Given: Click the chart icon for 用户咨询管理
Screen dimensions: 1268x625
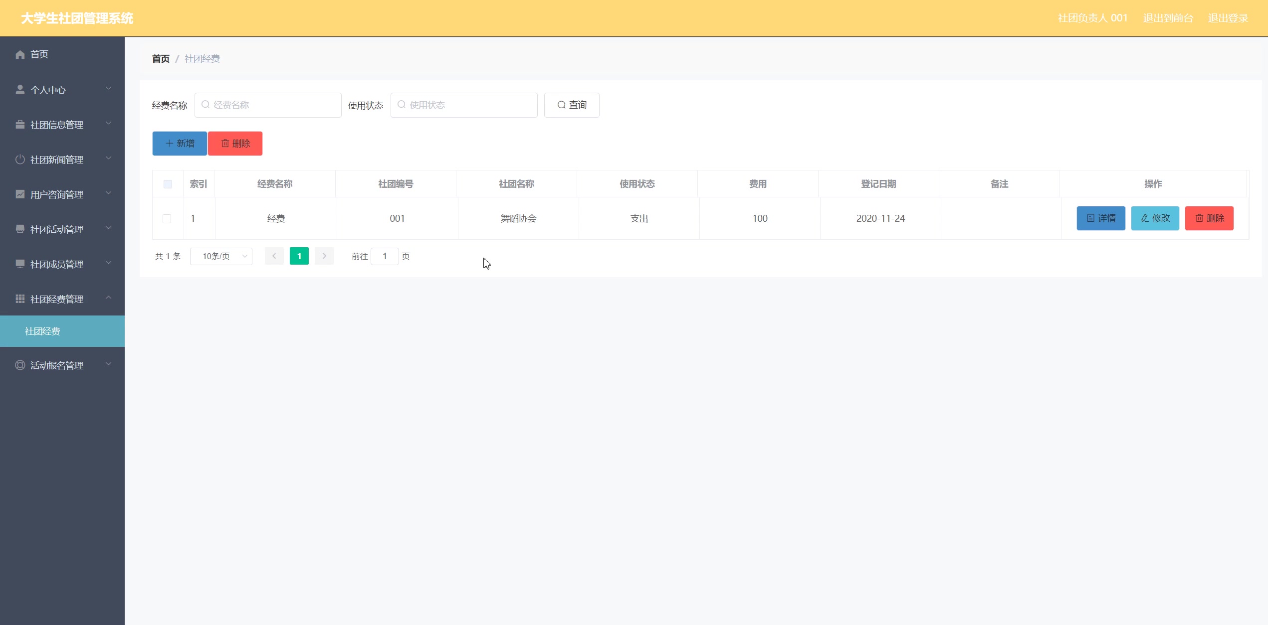Looking at the screenshot, I should [x=20, y=194].
